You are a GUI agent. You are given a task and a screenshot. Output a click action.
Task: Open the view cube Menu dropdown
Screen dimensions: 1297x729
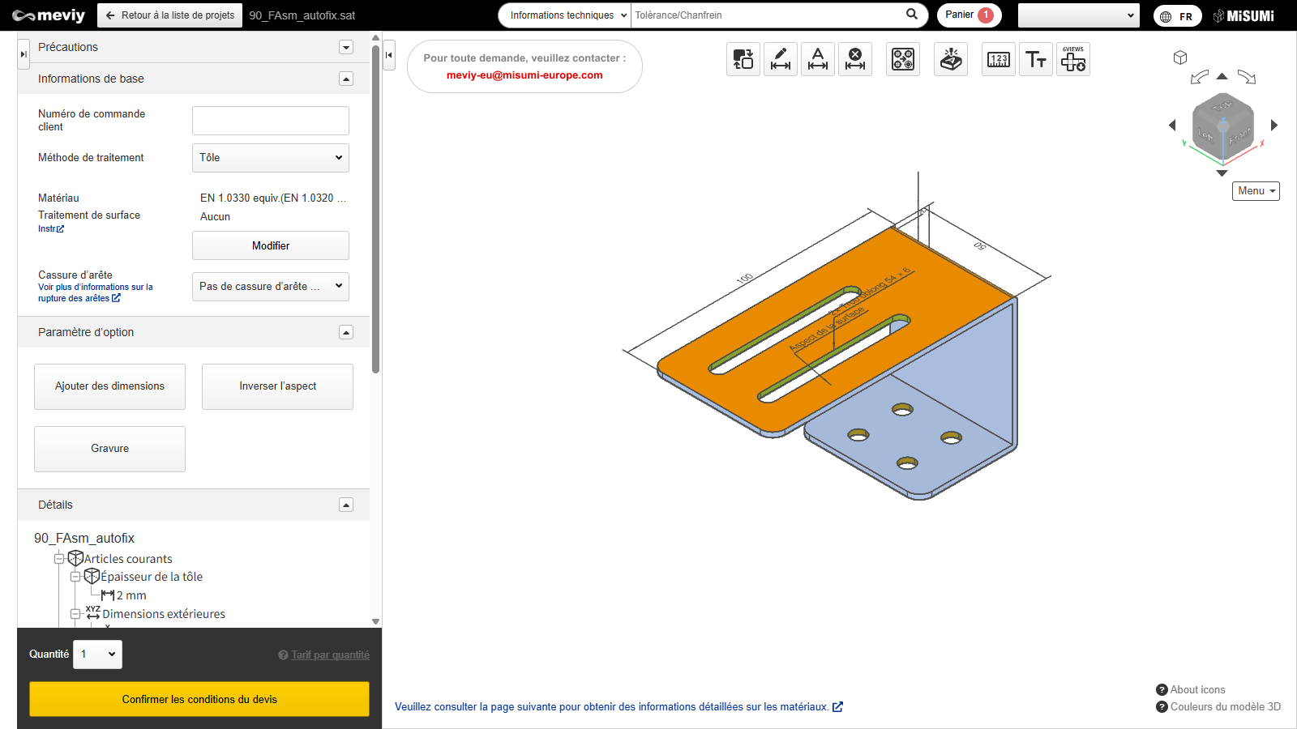[x=1256, y=191]
